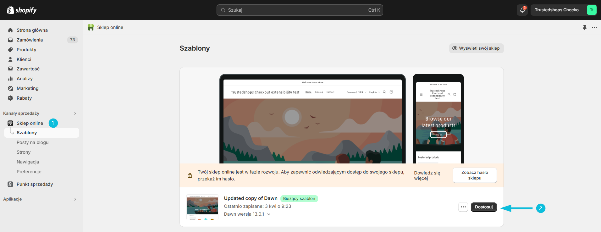Click Wyświetl swój sklep button
Screen dimensions: 601x232
476,48
